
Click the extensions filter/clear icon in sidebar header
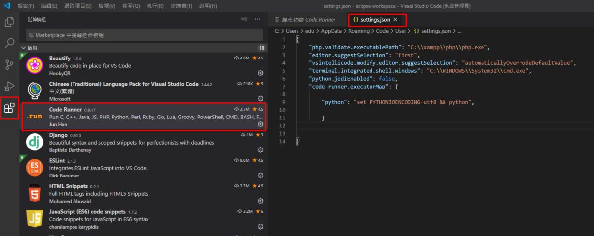[x=244, y=19]
